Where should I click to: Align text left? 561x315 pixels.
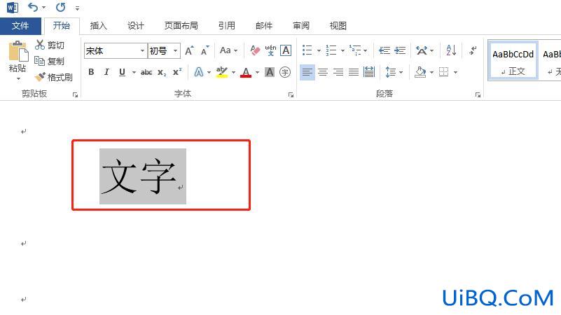tap(307, 72)
